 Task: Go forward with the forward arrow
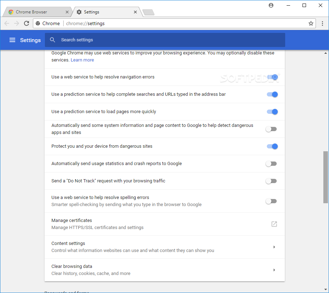pos(17,23)
